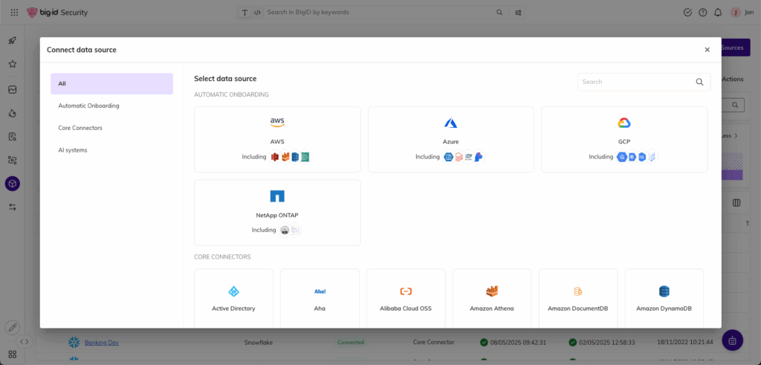761x365 pixels.
Task: Show the Core Connectors category
Action: pyautogui.click(x=80, y=128)
